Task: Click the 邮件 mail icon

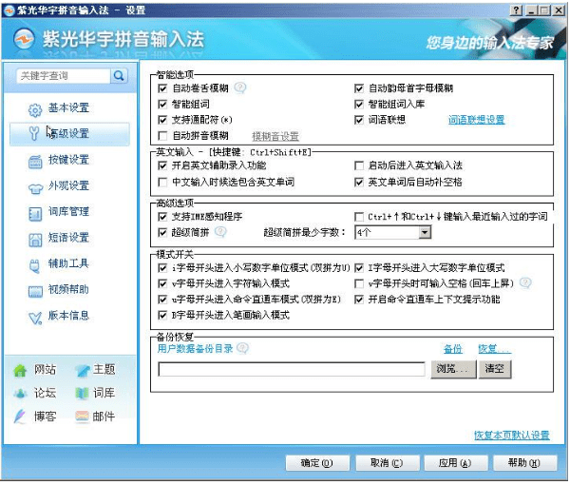Action: click(x=82, y=417)
